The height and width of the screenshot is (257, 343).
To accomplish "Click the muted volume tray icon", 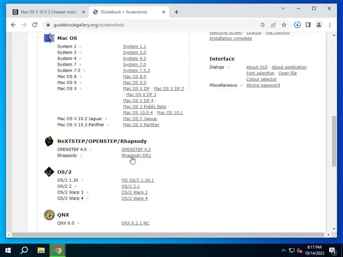I will [x=299, y=250].
